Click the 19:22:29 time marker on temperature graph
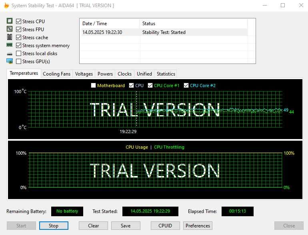The height and width of the screenshot is (235, 308). click(128, 131)
